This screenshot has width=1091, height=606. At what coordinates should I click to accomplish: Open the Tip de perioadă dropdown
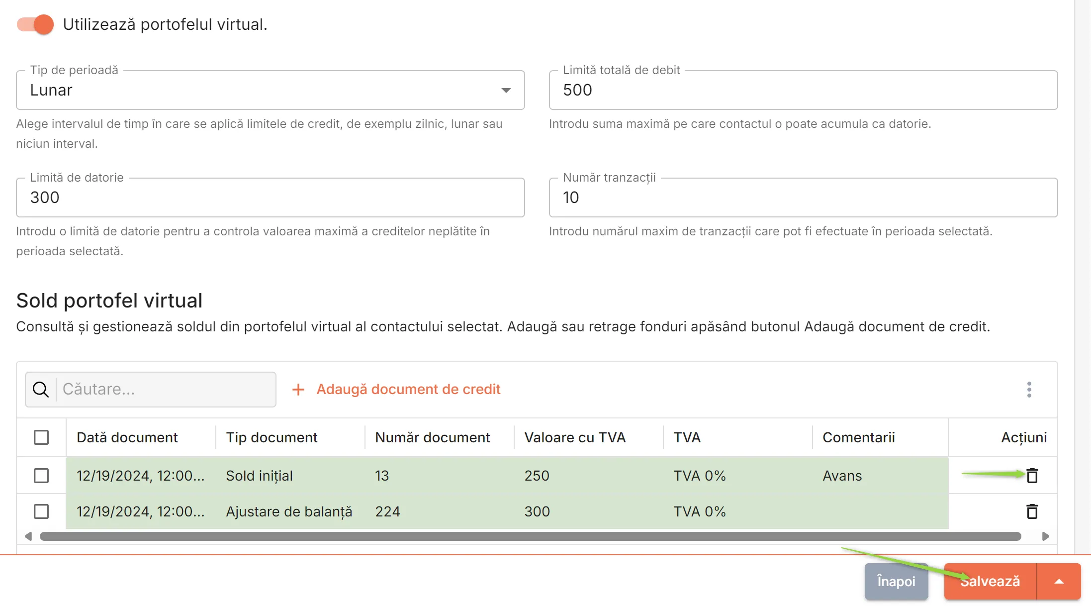click(271, 90)
